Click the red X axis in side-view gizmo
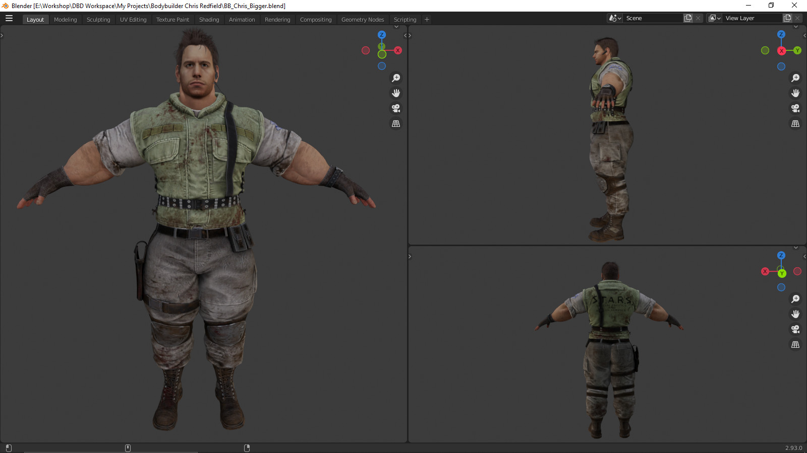The width and height of the screenshot is (807, 453). pos(781,51)
